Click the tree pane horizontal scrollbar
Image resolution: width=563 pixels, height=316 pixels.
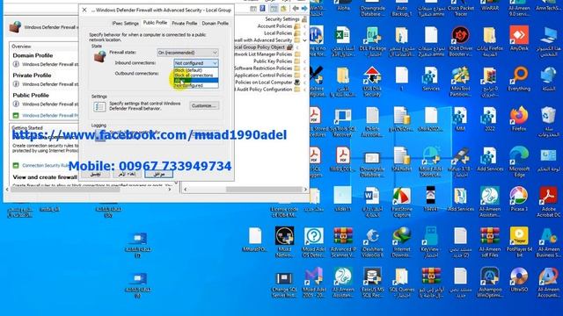(x=264, y=190)
